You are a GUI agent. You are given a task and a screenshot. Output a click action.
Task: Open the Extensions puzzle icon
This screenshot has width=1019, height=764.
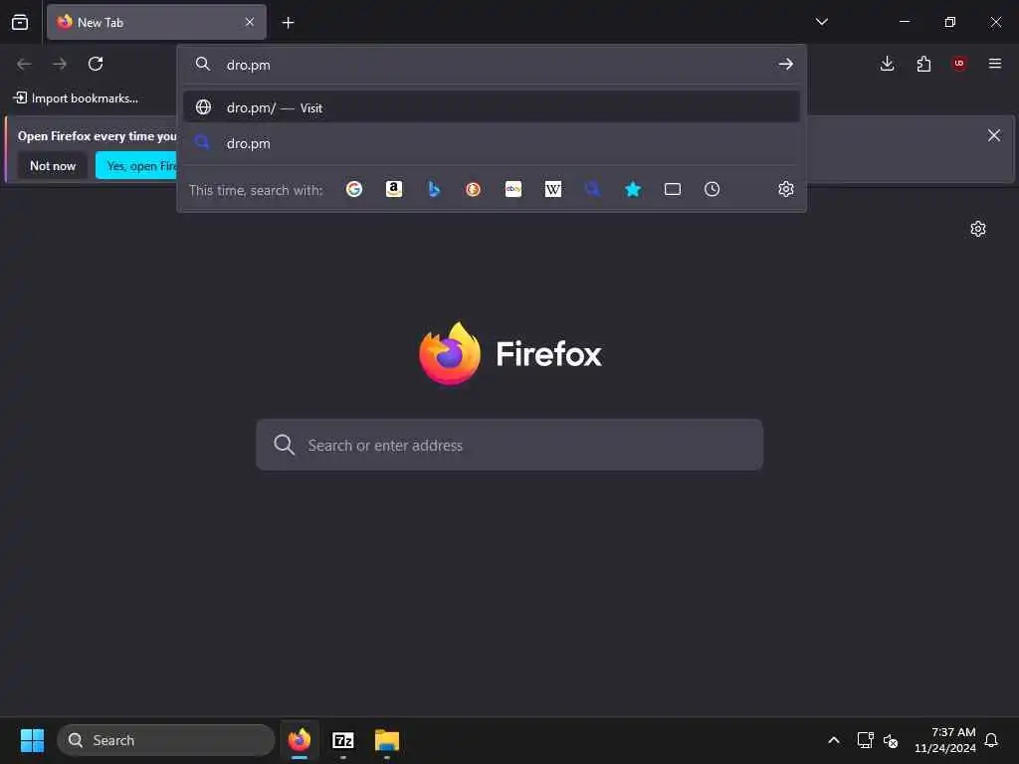[923, 64]
